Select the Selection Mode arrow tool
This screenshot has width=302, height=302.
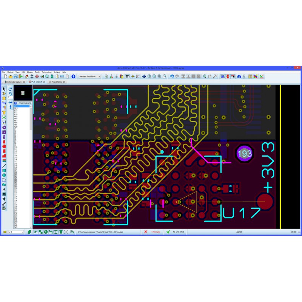click(x=4, y=89)
